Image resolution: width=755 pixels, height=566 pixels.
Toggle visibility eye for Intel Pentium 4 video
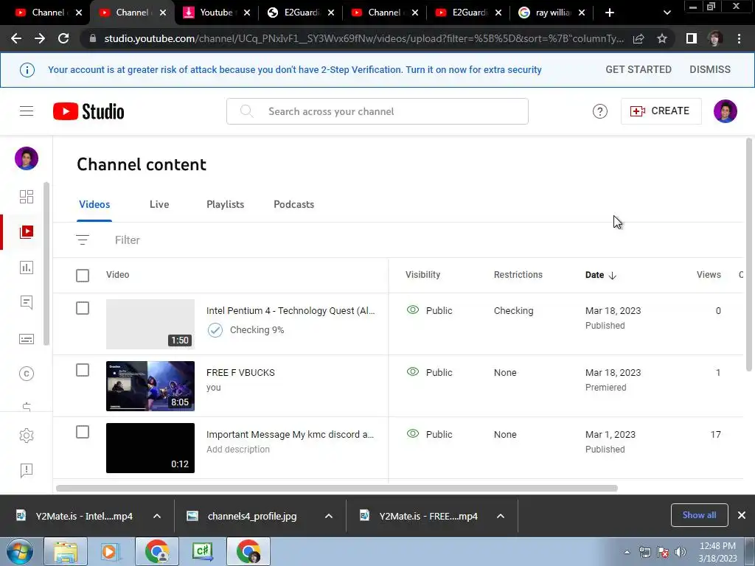pyautogui.click(x=413, y=310)
